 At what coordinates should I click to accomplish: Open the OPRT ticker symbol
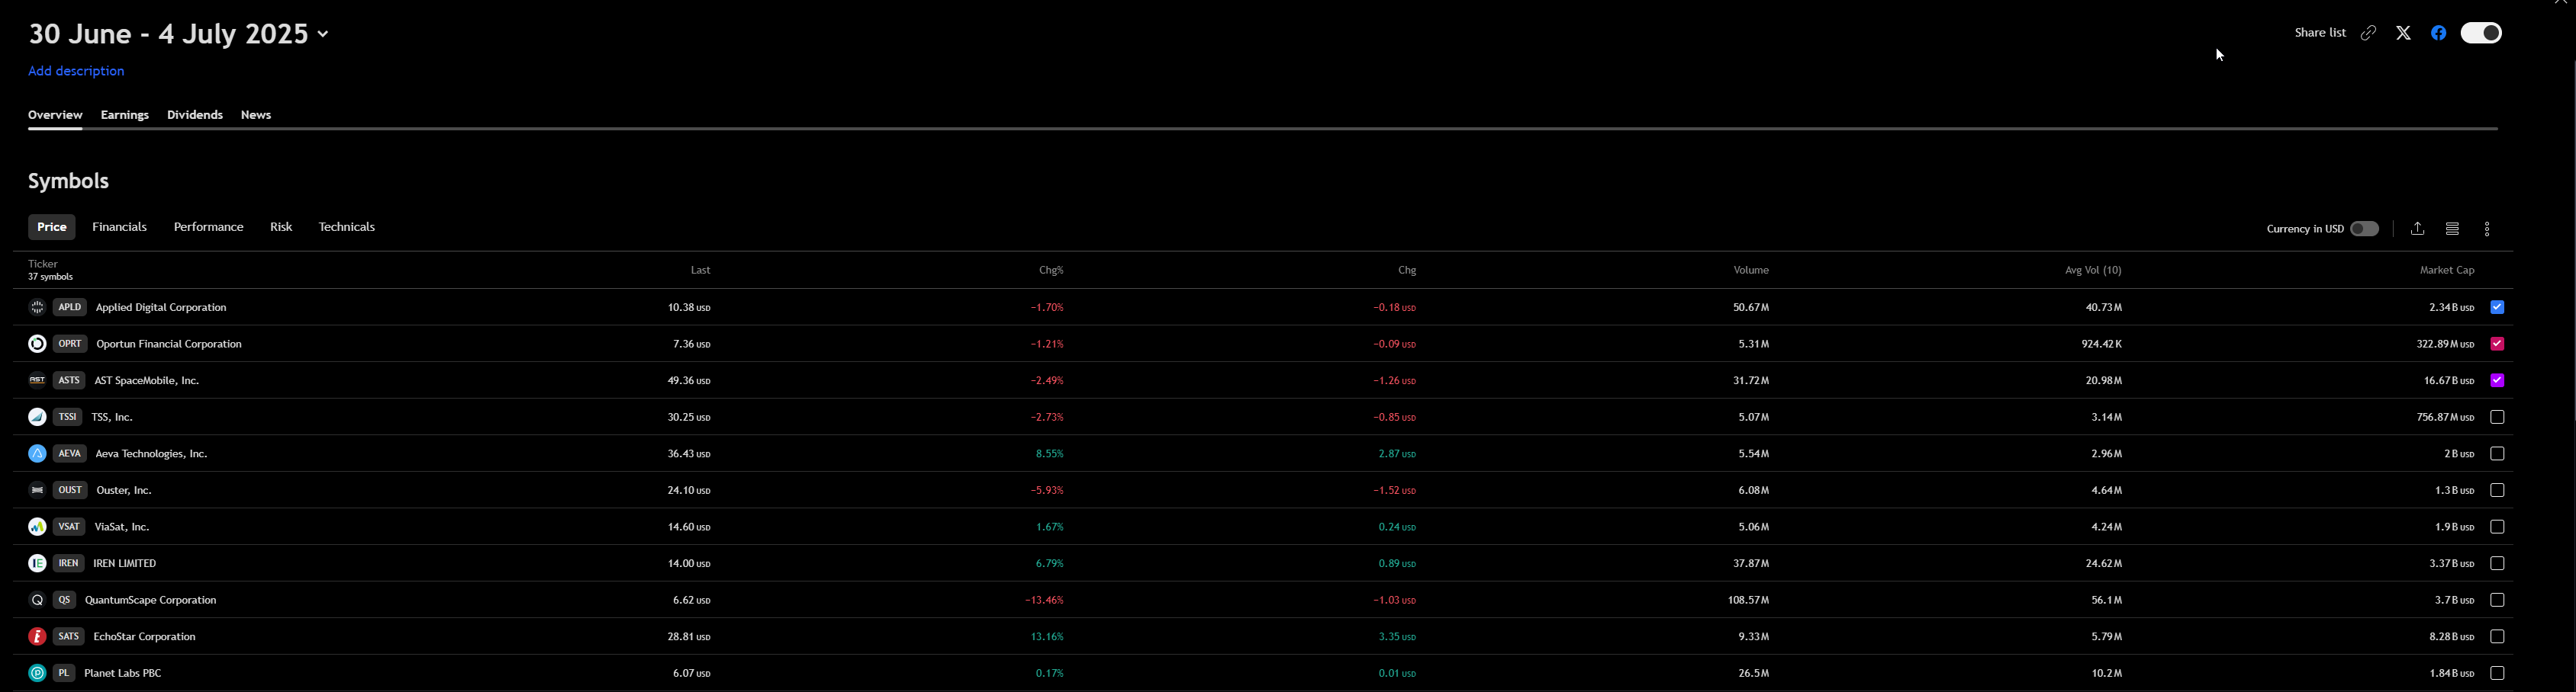pos(70,344)
